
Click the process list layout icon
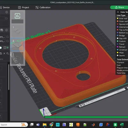[5, 48]
